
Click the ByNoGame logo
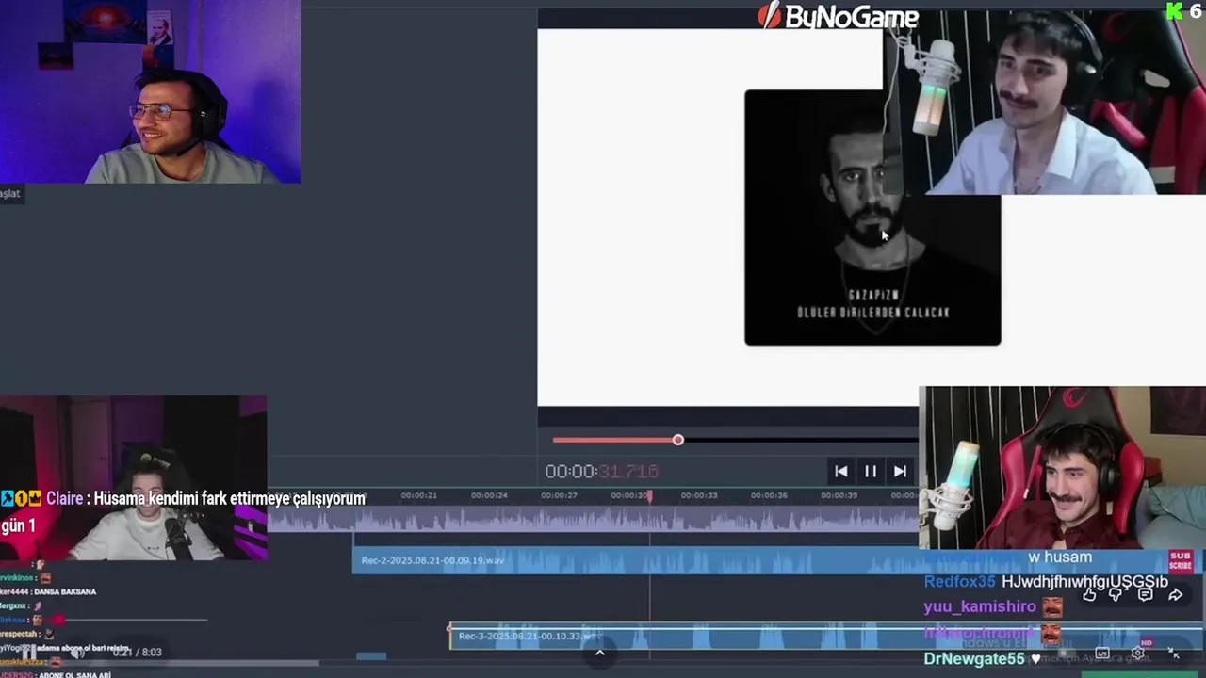click(838, 16)
